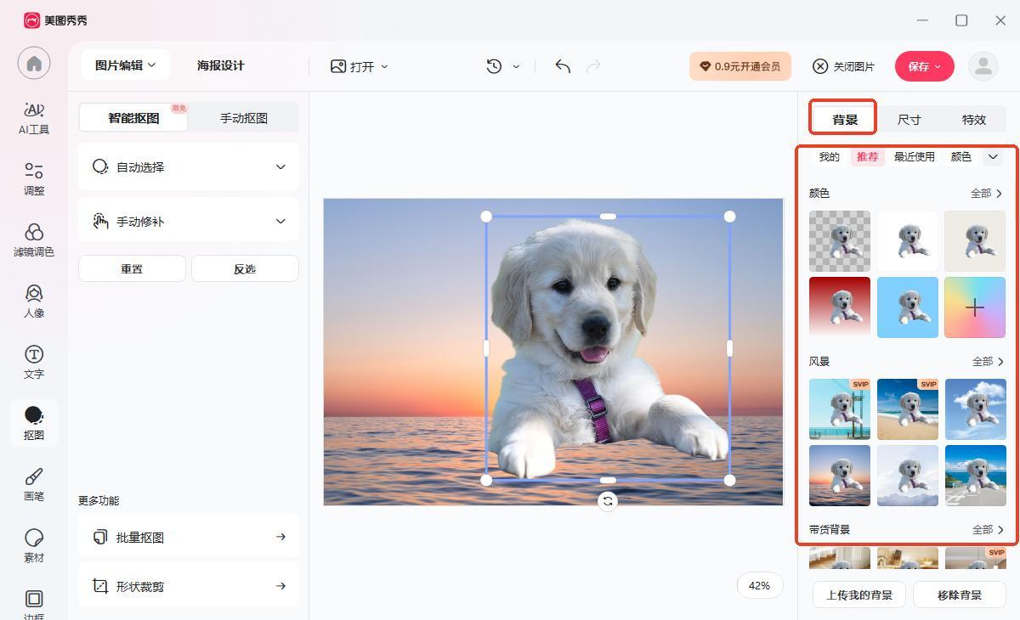Expand the 自动选择 section

click(189, 167)
